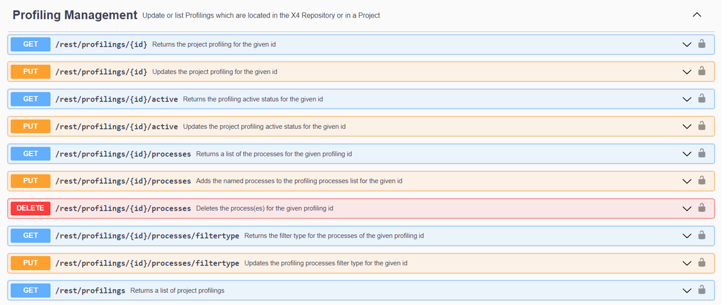The height and width of the screenshot is (305, 726).
Task: Click lock icon on GET /rest/profilings list row
Action: pos(701,290)
